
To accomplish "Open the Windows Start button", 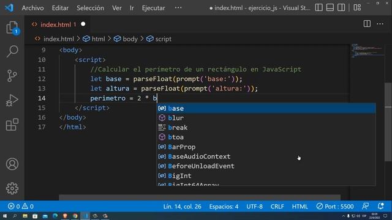I will pyautogui.click(x=5, y=216).
